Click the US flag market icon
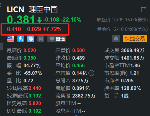Image resolution: width=150 pixels, height=116 pixels. 11,39
